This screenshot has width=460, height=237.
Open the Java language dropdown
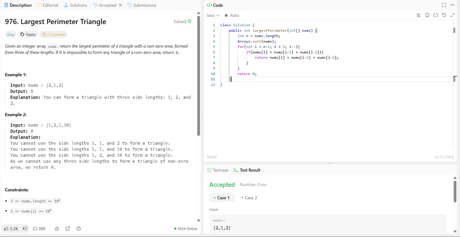tap(213, 15)
